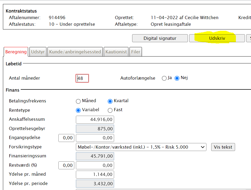
Task: Click the Antal måneder field
Action: (82, 78)
